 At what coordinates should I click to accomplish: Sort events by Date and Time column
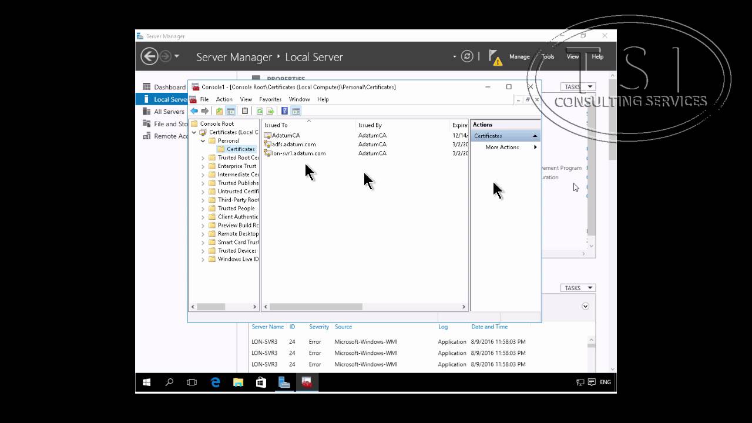[489, 327]
